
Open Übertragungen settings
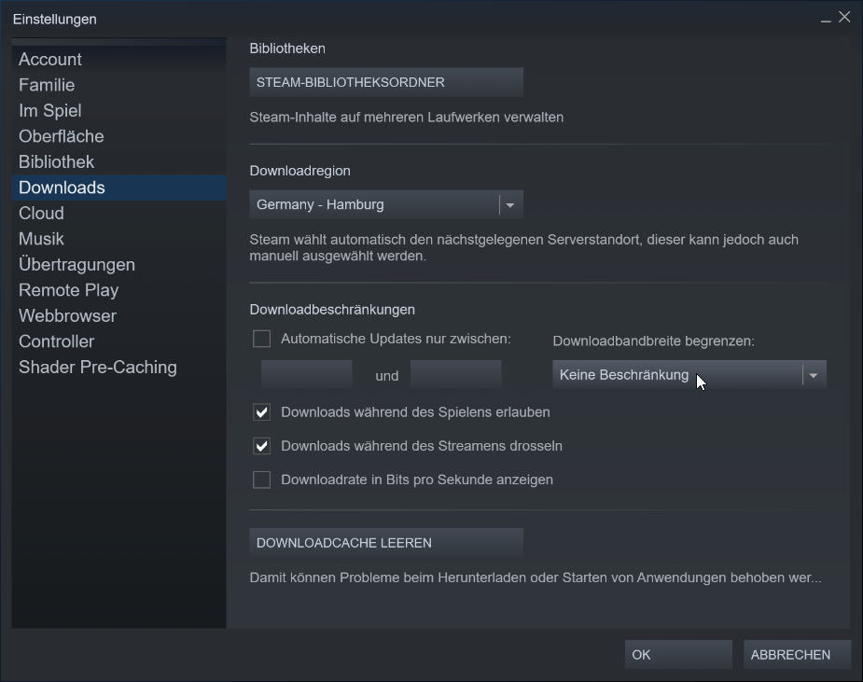pos(118,264)
